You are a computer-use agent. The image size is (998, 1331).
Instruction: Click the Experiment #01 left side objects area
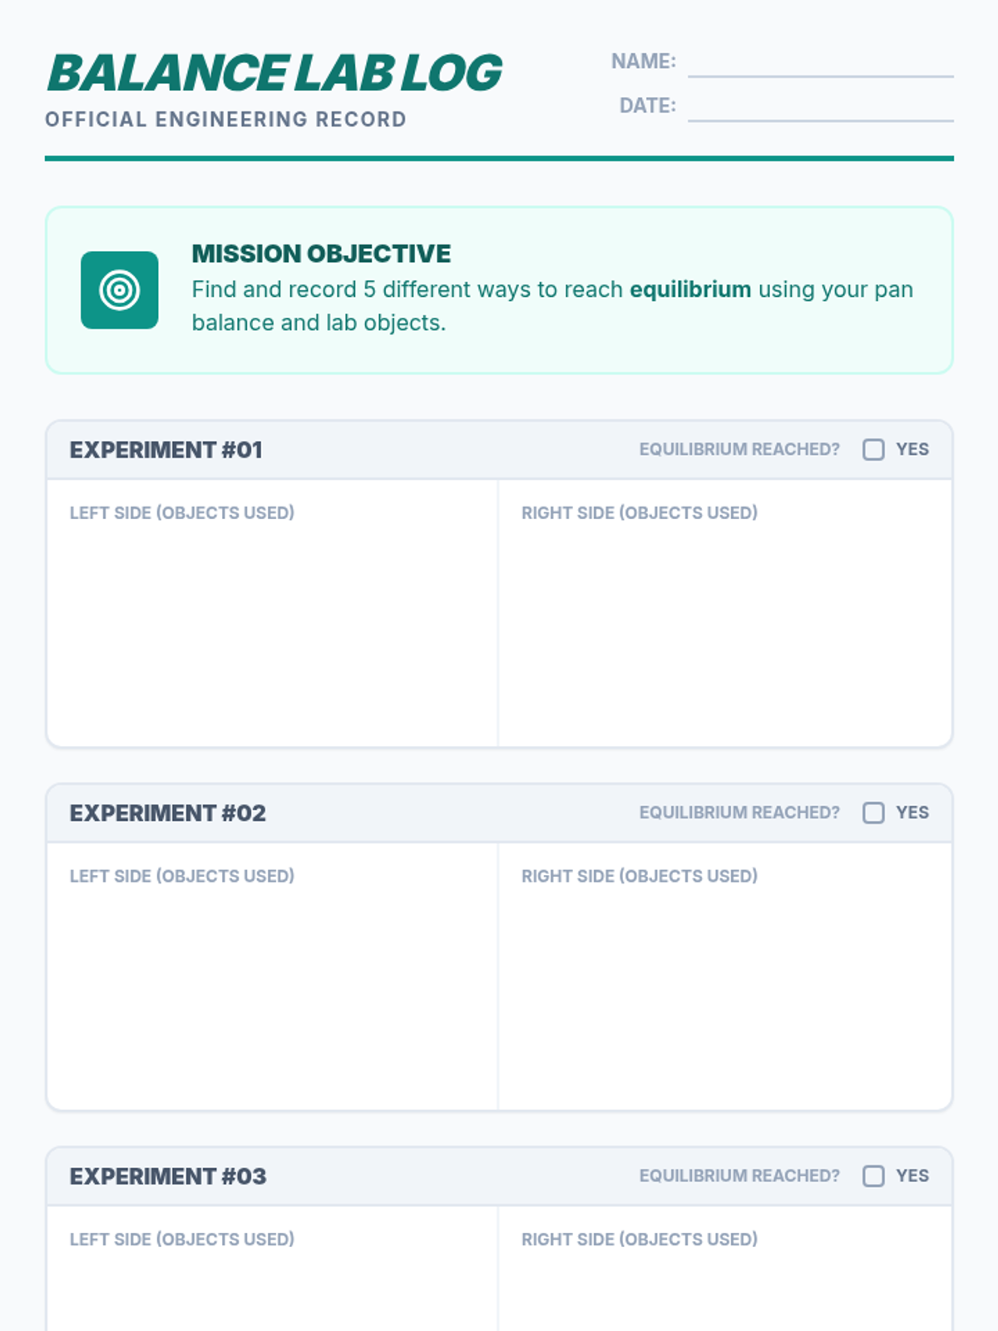click(272, 613)
